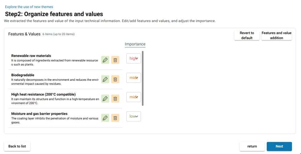Image resolution: width=301 pixels, height=154 pixels.
Task: Edit Moisture and gas barrier properties
Action: coord(105,118)
